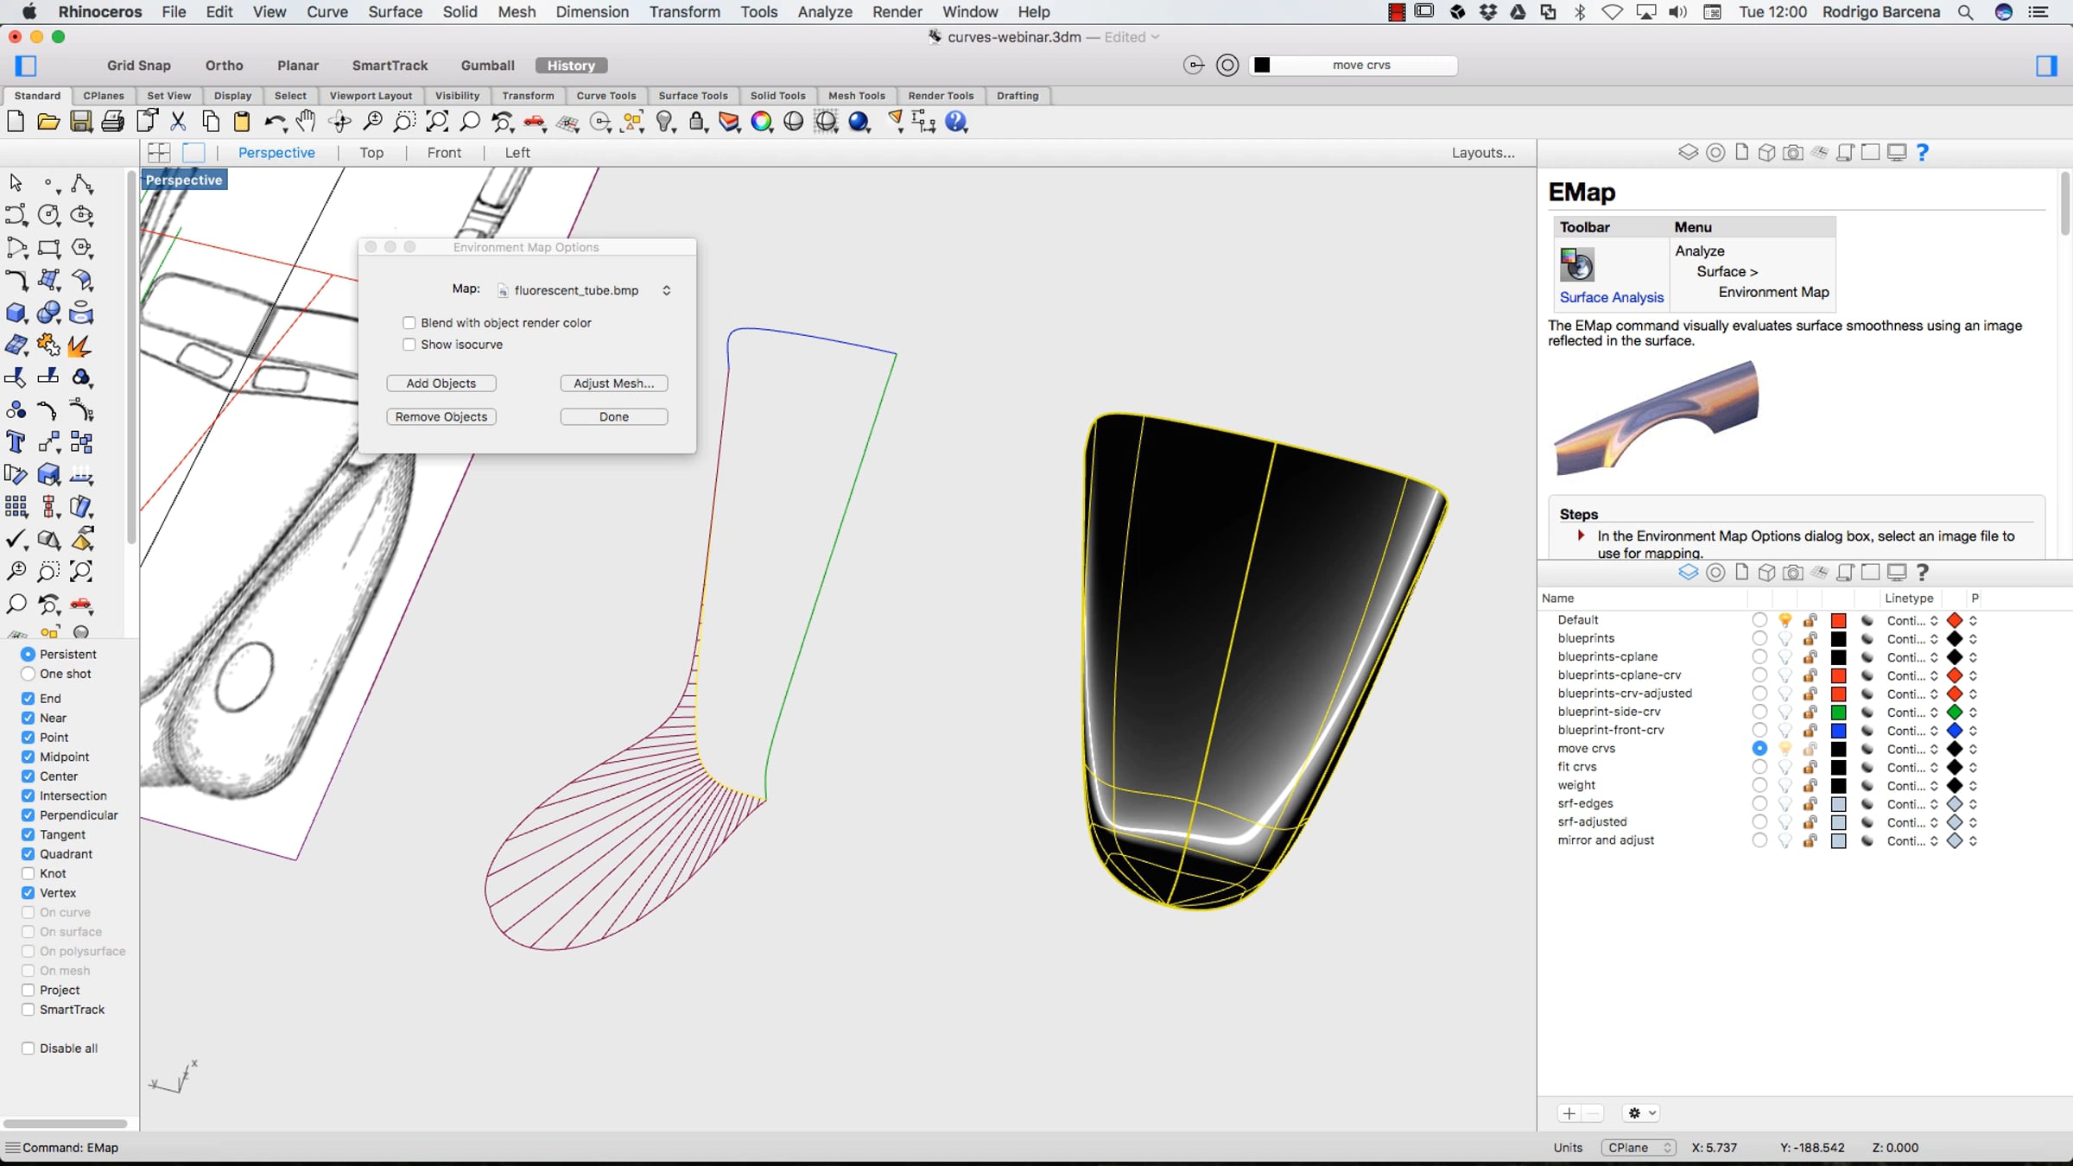Click the Cut scissors icon
This screenshot has width=2073, height=1166.
pyautogui.click(x=178, y=122)
